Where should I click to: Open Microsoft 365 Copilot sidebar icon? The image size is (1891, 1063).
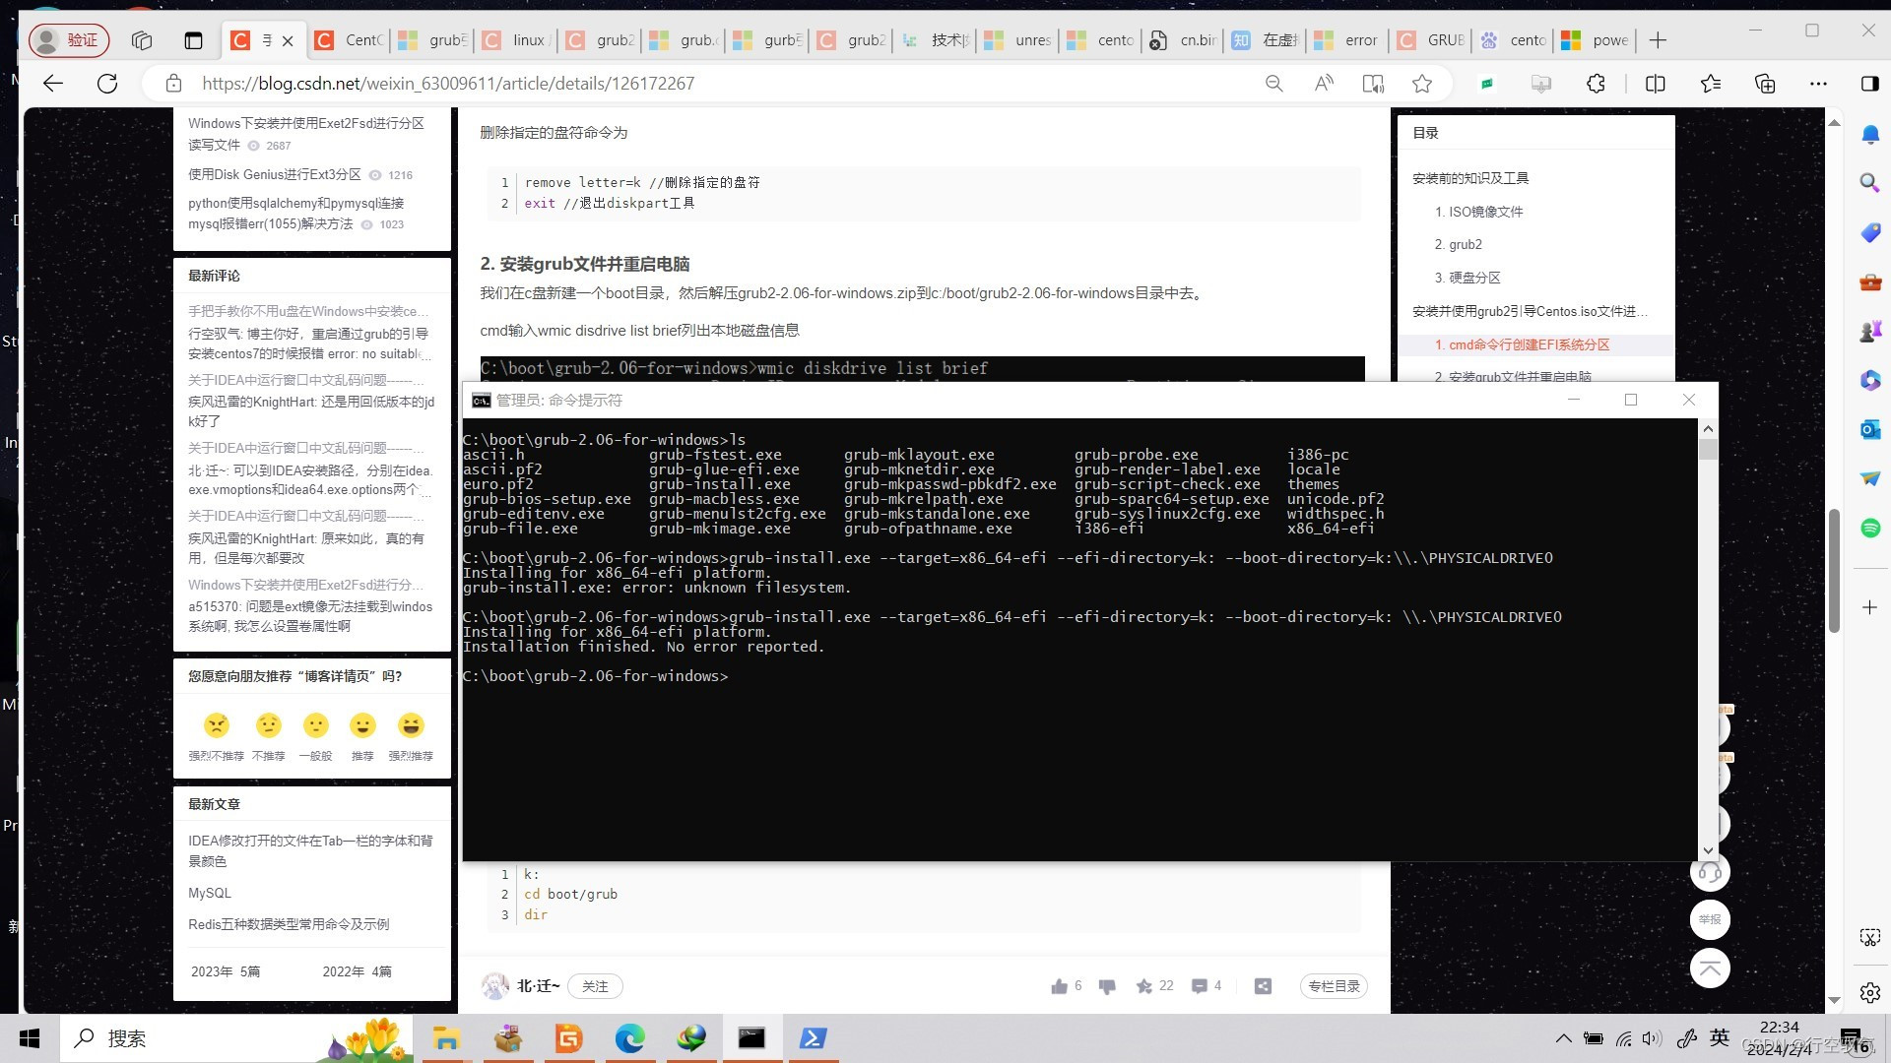click(x=1870, y=381)
